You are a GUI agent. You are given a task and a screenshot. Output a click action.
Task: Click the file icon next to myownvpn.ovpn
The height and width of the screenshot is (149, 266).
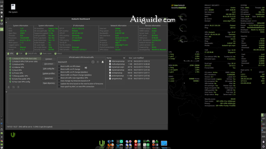[110, 67]
